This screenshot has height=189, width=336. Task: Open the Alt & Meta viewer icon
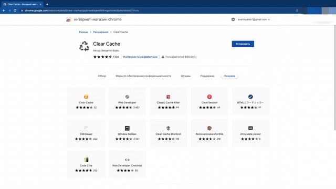[250, 128]
